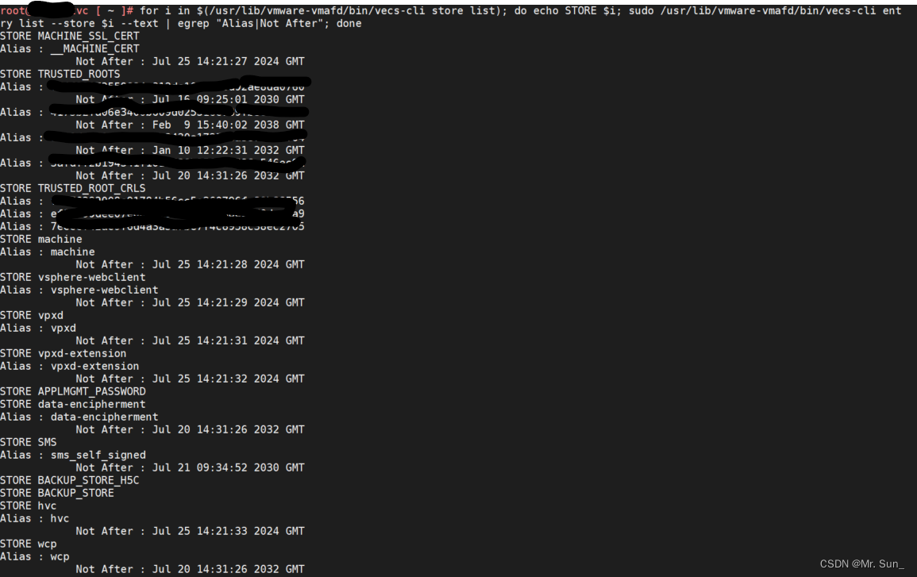Viewport: 917px width, 577px height.
Task: Click the STORE vpxd line
Action: [x=32, y=316]
